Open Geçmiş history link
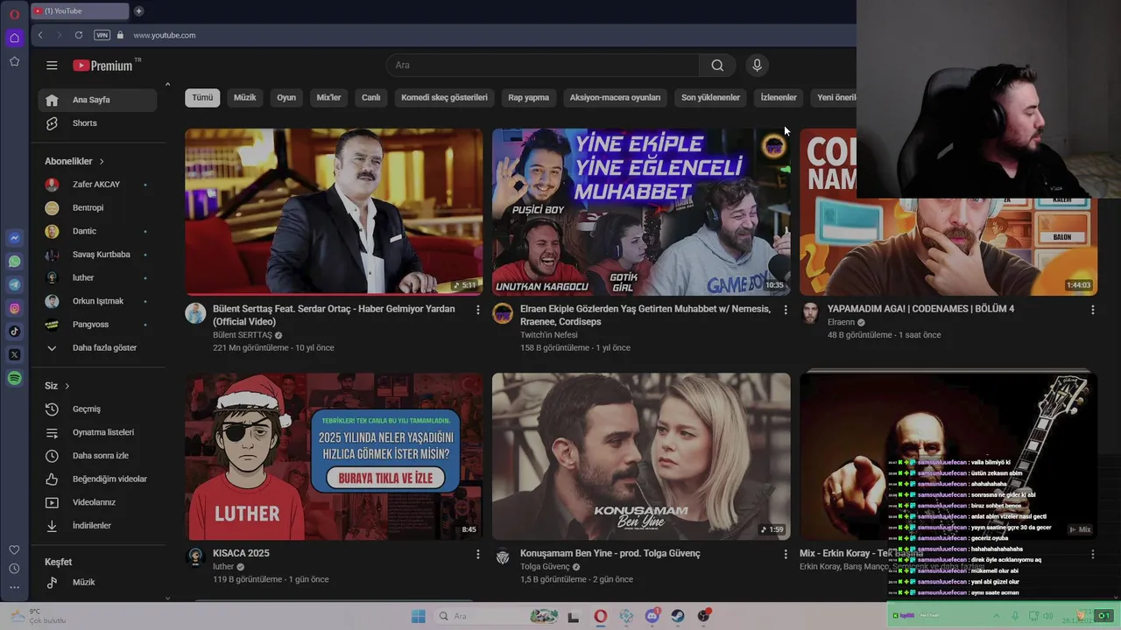This screenshot has width=1121, height=630. (x=97, y=409)
